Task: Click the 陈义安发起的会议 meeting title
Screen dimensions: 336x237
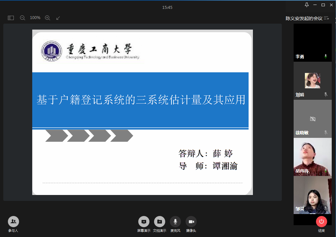Action: pos(304,18)
